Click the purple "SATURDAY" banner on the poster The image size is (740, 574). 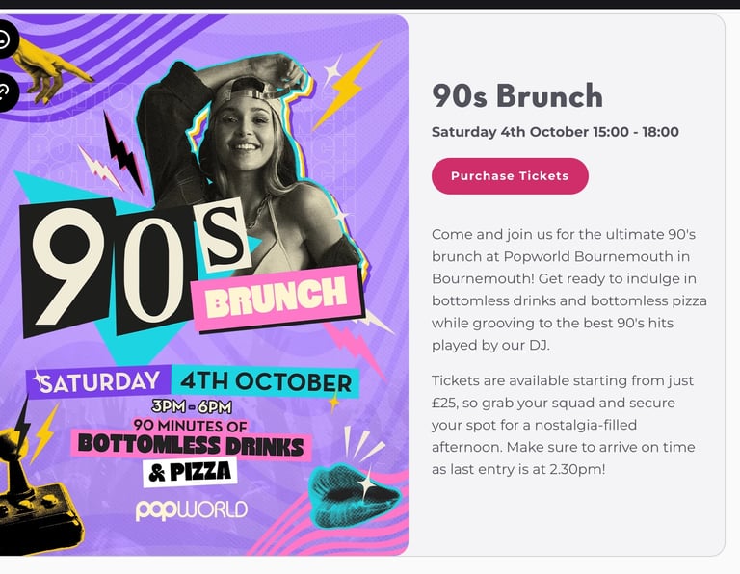99,383
